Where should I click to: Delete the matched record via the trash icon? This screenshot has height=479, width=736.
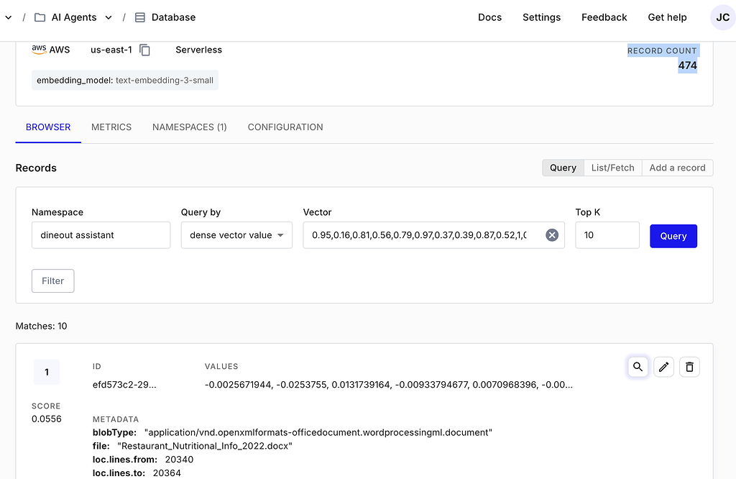coord(689,367)
